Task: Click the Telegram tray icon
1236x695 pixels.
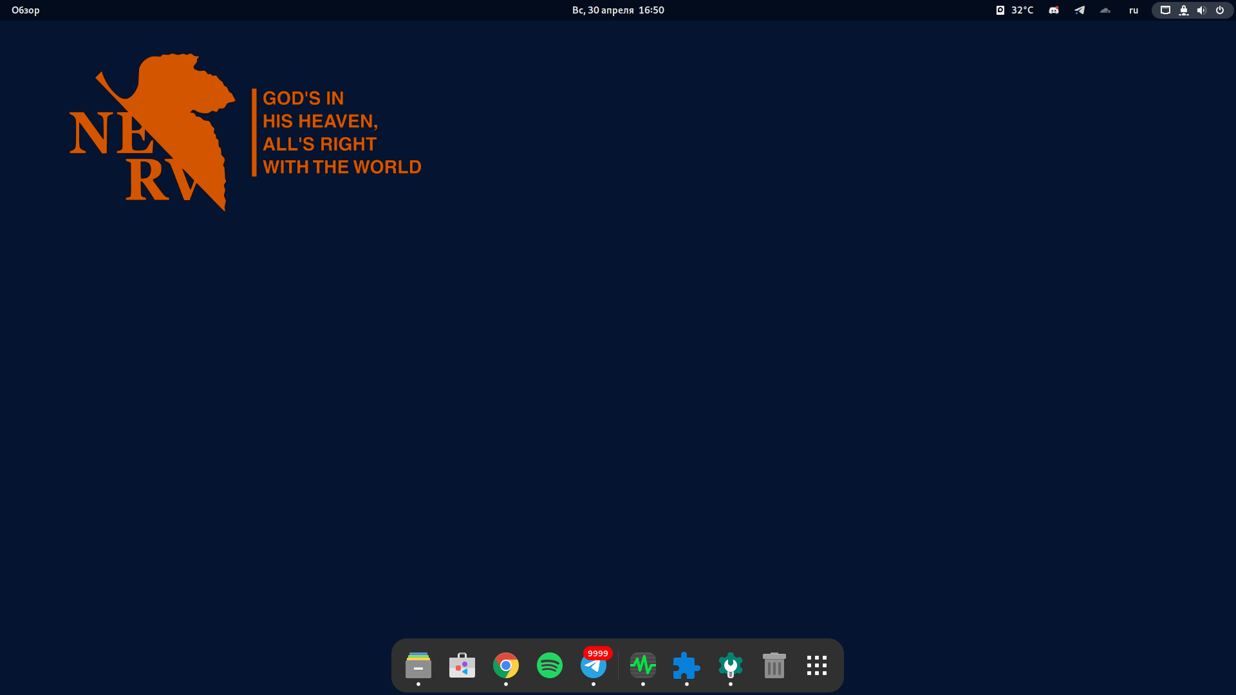Action: [1080, 10]
